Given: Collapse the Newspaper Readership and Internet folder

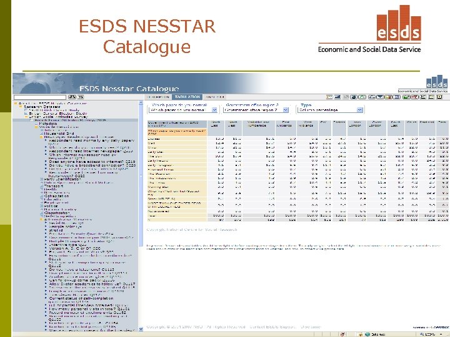Looking at the screenshot, I should pyautogui.click(x=42, y=137).
